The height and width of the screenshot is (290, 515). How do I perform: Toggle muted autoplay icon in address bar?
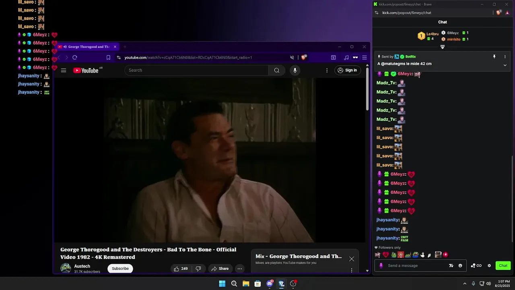click(x=292, y=58)
